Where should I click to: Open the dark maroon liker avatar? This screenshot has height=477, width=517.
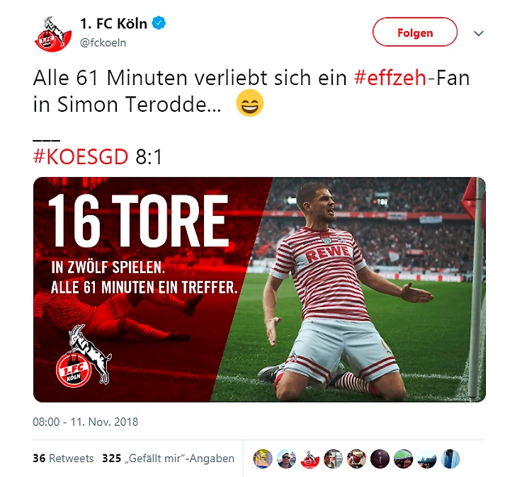point(380,459)
